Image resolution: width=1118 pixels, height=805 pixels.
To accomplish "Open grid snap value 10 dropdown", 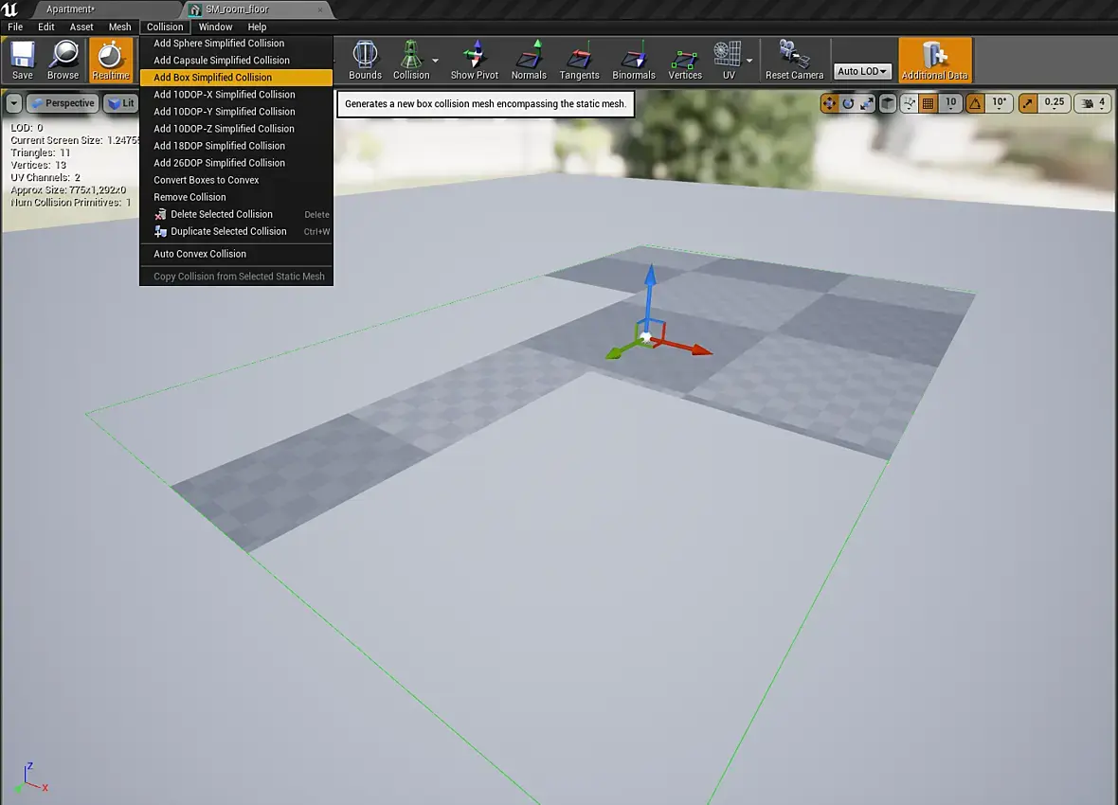I will pyautogui.click(x=950, y=103).
